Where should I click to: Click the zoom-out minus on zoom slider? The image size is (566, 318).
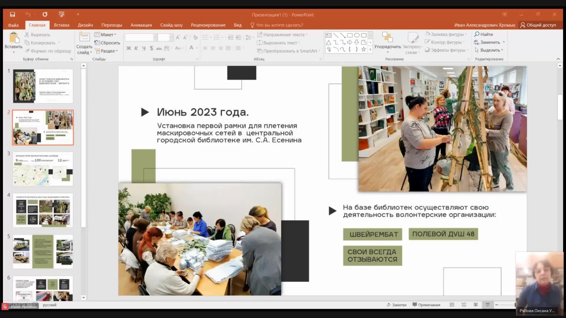(x=497, y=305)
